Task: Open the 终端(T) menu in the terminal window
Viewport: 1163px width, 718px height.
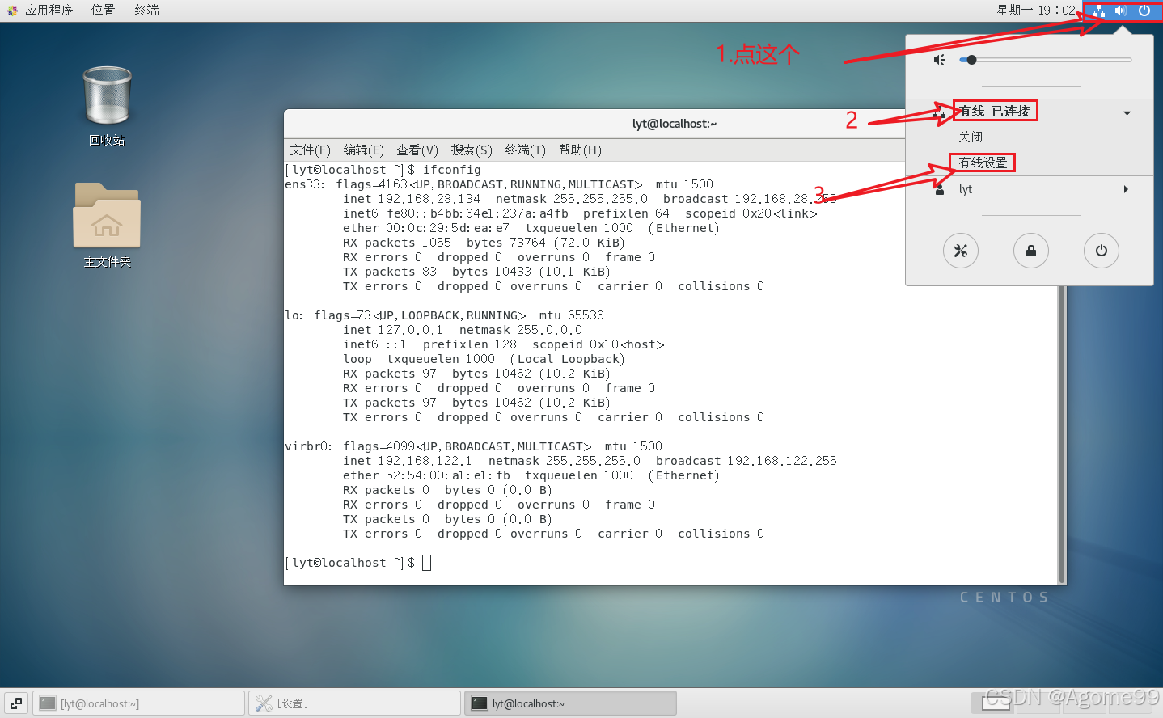Action: tap(526, 150)
